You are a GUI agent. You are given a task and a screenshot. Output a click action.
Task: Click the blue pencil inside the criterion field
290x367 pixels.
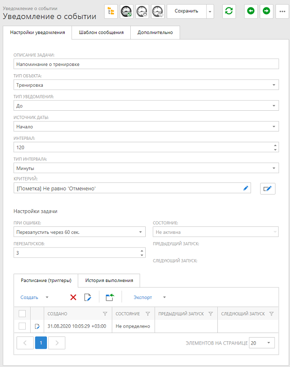tap(246, 188)
